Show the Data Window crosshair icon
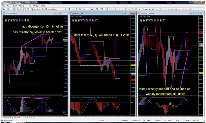The image size is (206, 123). (17, 9)
